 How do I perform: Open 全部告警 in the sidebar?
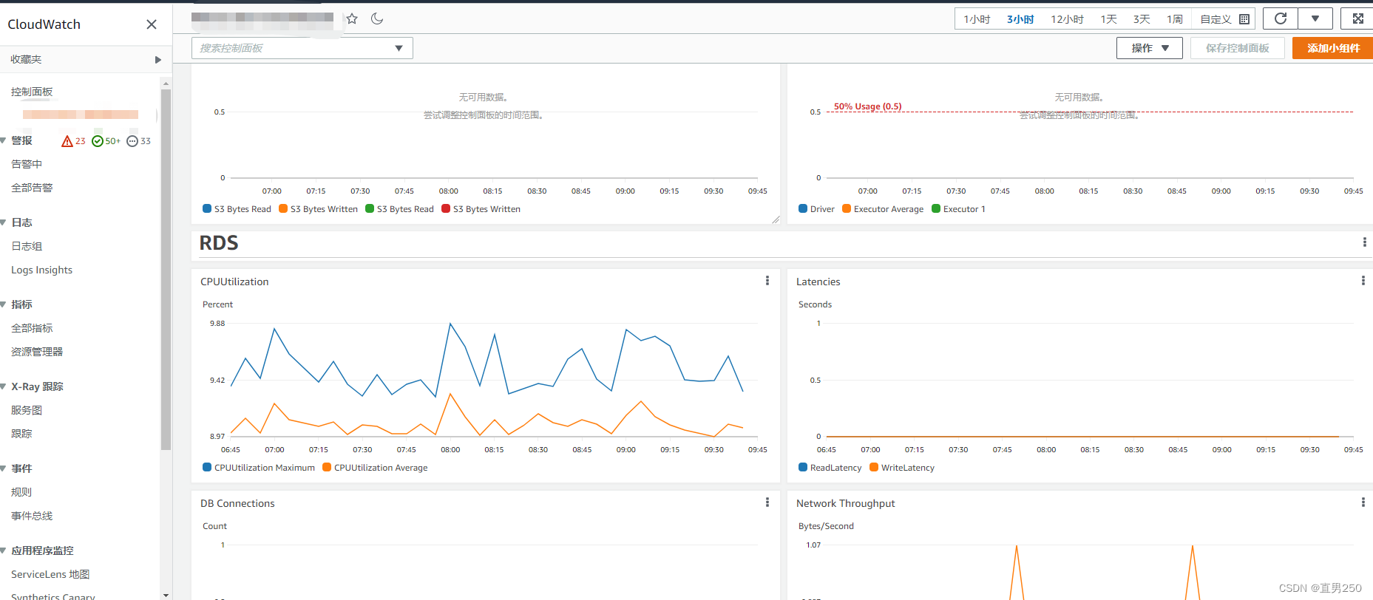tap(32, 188)
